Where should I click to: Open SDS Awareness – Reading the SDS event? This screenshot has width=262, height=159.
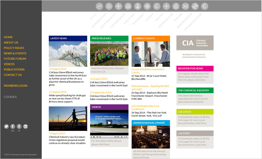point(150,88)
